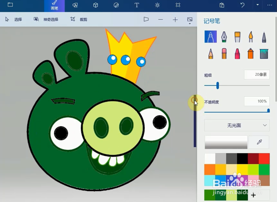Select the Oil brush

click(x=237, y=37)
